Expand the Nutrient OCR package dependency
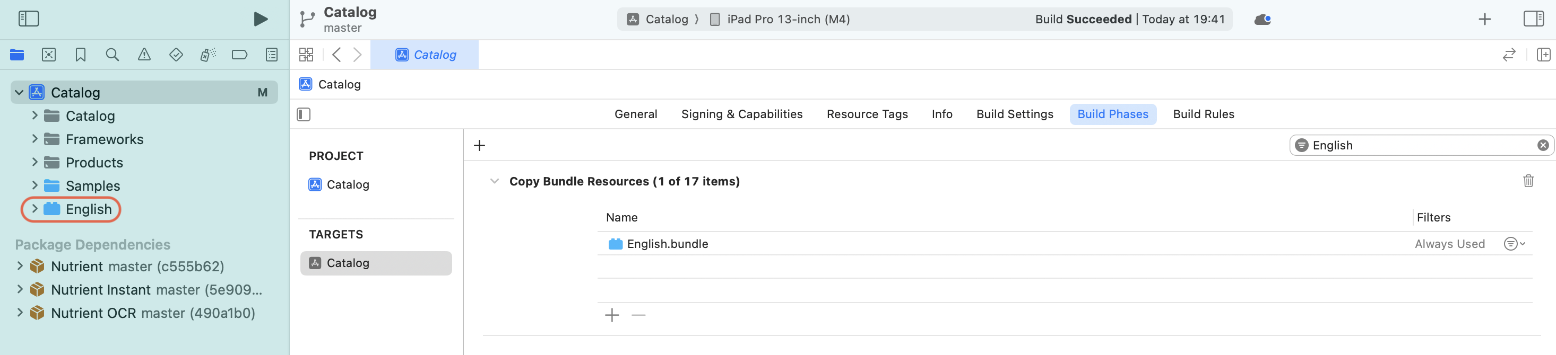 point(20,313)
